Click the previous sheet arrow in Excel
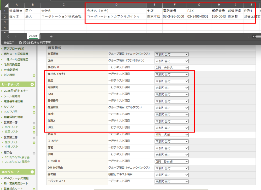 [8, 37]
